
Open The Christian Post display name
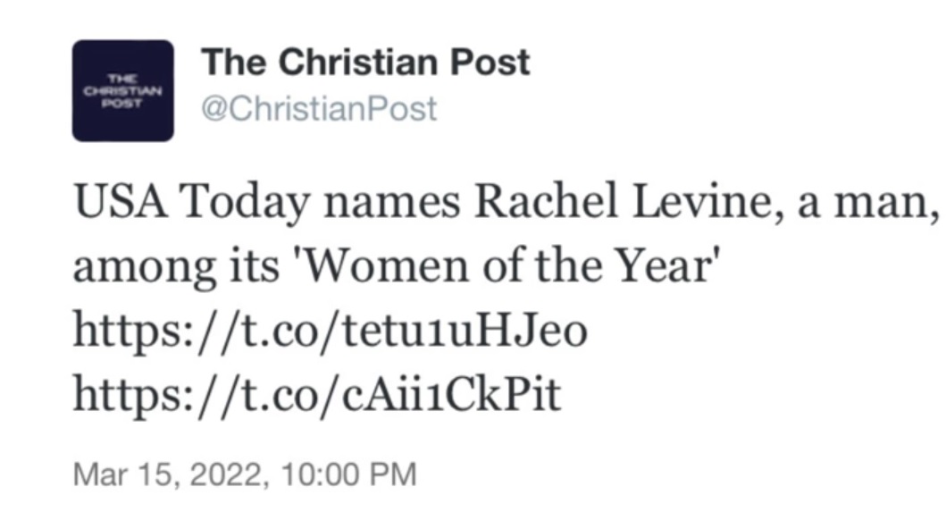click(365, 62)
